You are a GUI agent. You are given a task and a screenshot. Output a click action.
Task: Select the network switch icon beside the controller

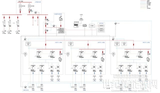click(x=85, y=25)
